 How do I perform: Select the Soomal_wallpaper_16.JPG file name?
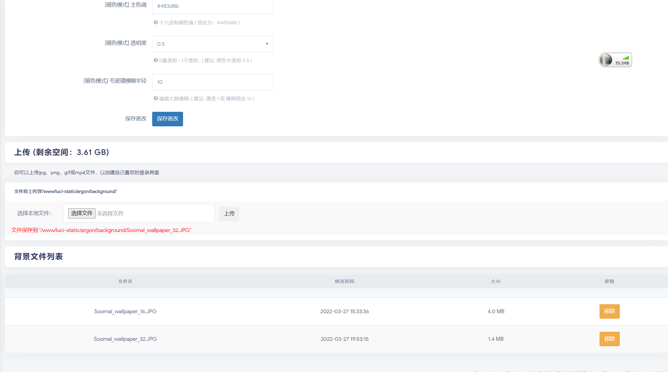pos(125,311)
